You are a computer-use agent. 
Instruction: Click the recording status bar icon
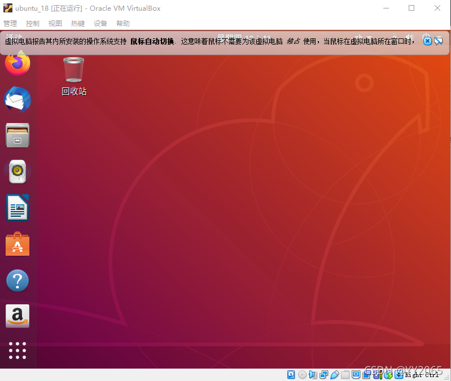pyautogui.click(x=366, y=375)
